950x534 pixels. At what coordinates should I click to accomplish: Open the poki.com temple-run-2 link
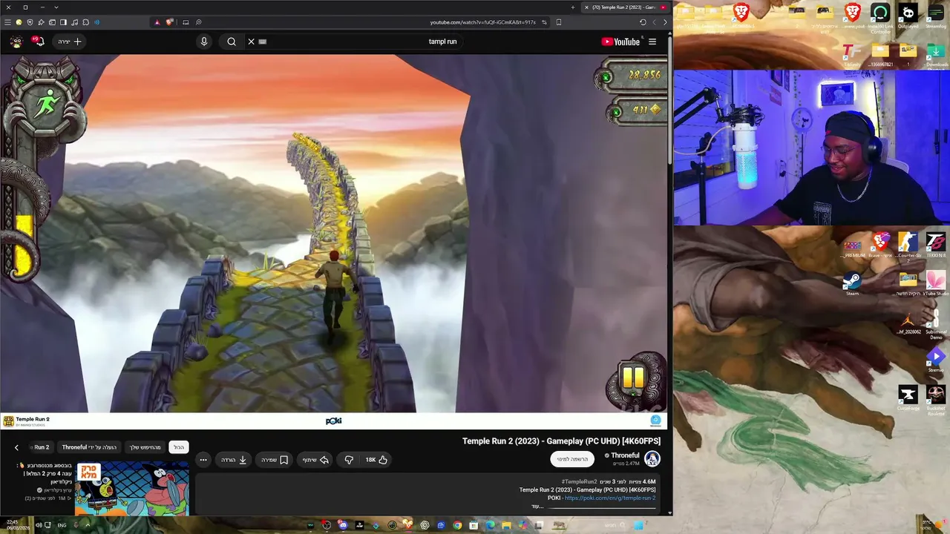tap(610, 498)
